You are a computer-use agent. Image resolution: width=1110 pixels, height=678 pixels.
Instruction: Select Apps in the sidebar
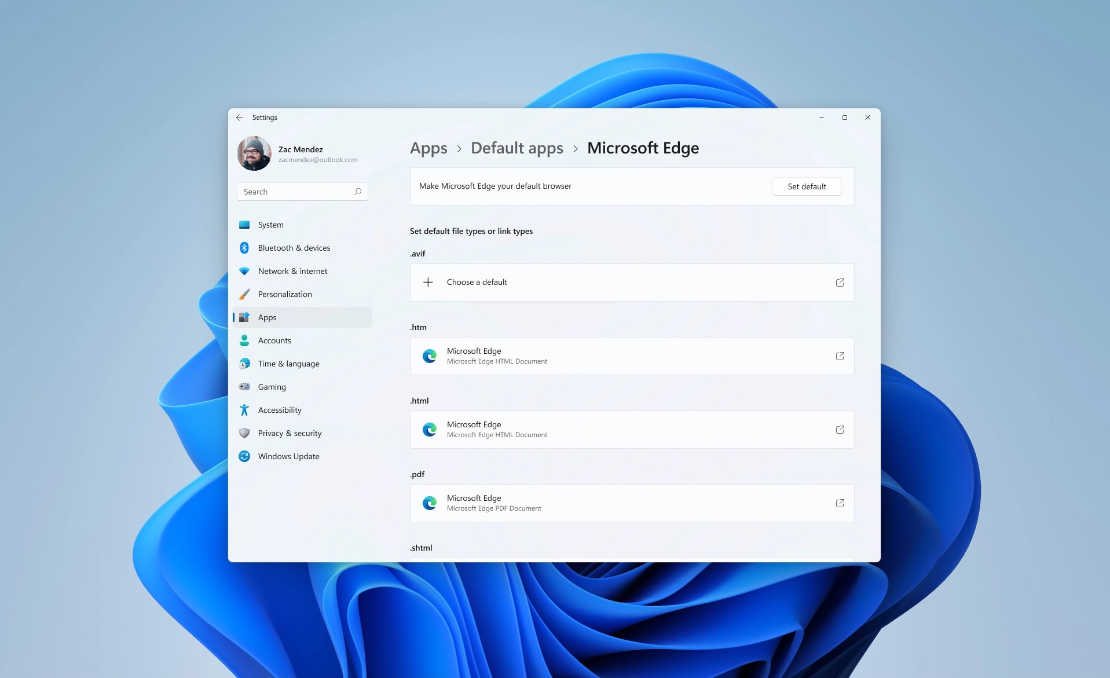click(x=302, y=317)
